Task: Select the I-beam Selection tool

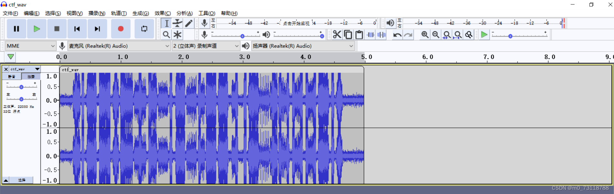Action: pos(167,23)
